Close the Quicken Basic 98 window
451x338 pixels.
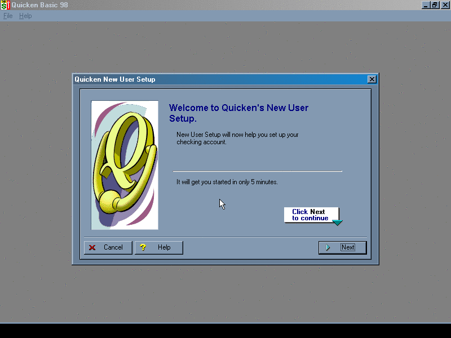pos(445,5)
